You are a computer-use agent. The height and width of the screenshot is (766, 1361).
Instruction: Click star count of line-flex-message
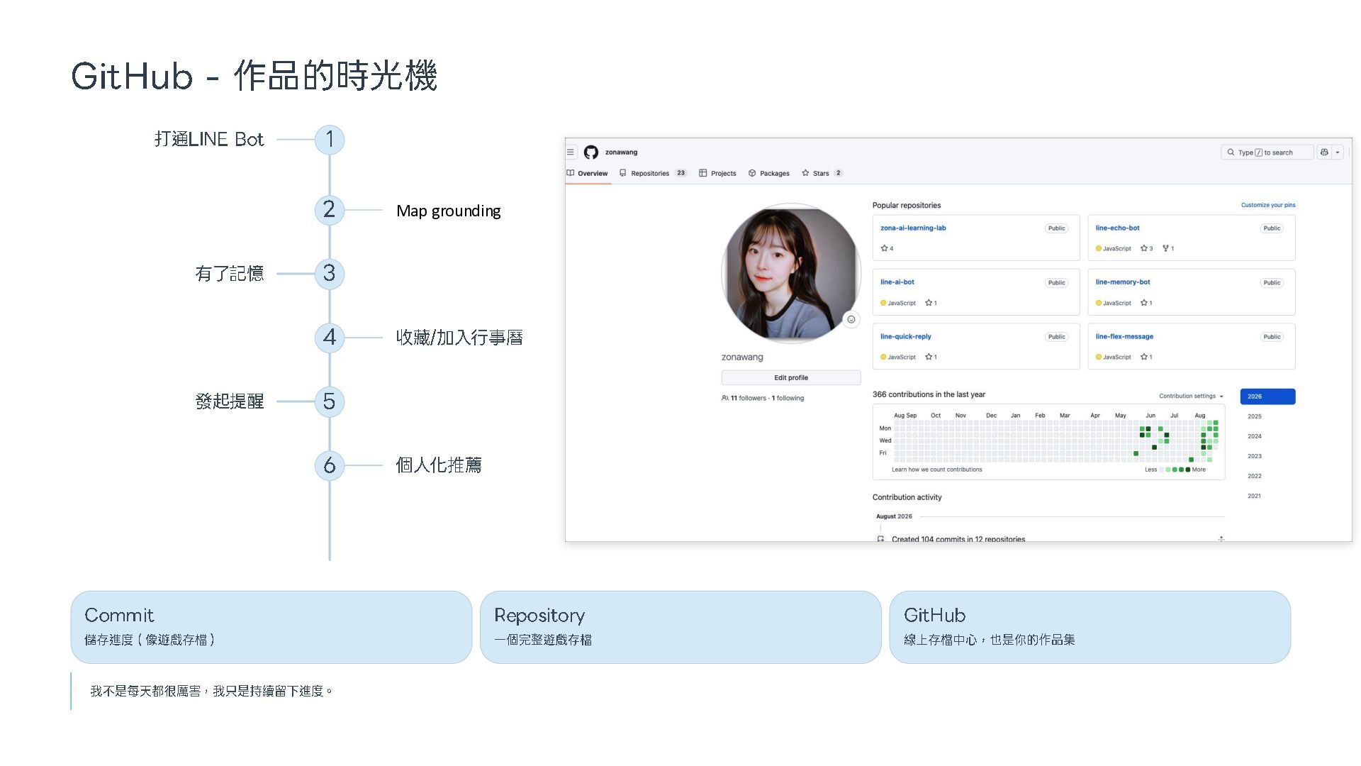click(1146, 357)
